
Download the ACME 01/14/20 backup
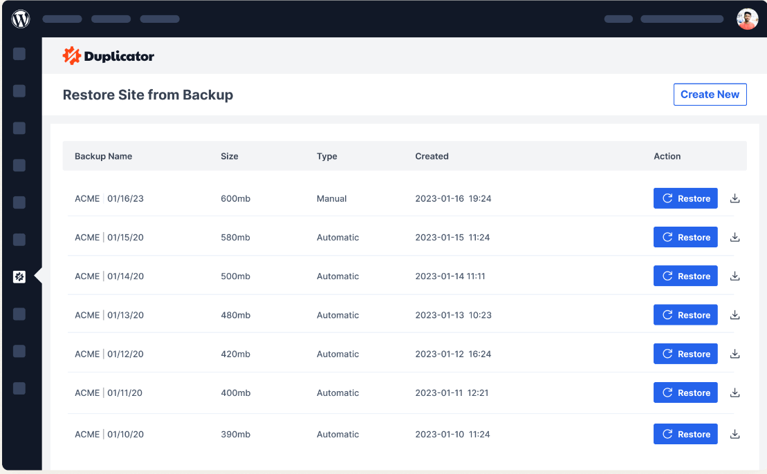tap(734, 276)
